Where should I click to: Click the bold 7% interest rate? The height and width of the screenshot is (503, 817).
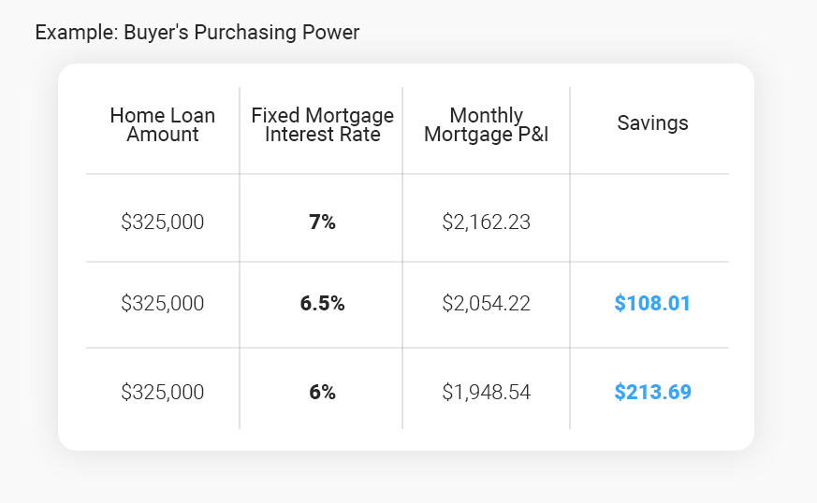pos(322,223)
